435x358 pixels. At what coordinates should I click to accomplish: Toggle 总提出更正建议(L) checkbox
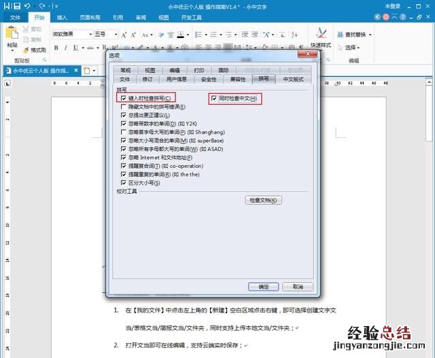point(124,115)
